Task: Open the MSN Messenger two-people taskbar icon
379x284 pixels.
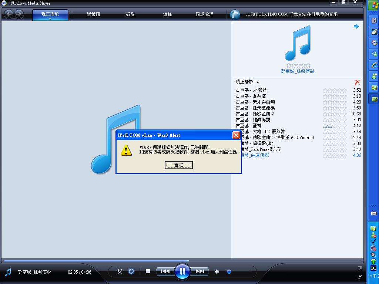Action: click(374, 54)
